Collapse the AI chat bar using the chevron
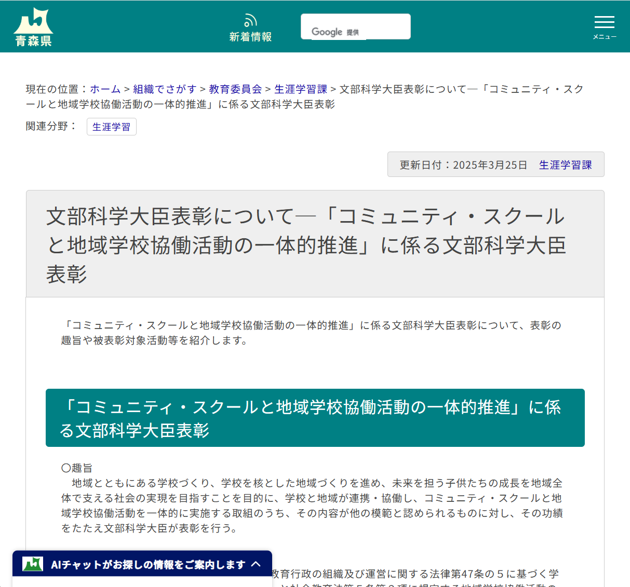This screenshot has height=587, width=630. point(257,564)
